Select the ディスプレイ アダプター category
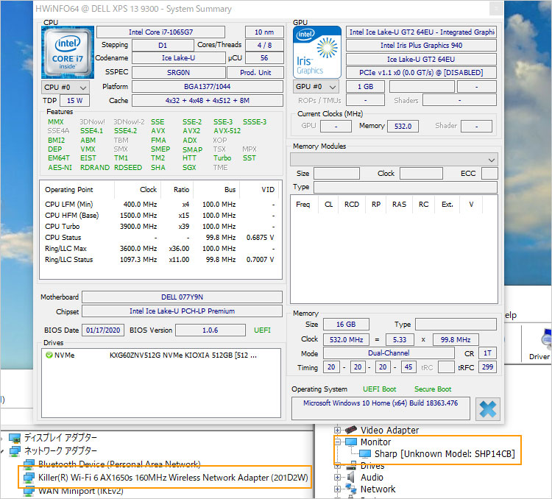The image size is (552, 499). pos(60,438)
